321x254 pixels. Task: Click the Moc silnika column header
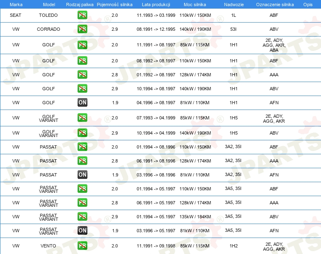coord(195,5)
